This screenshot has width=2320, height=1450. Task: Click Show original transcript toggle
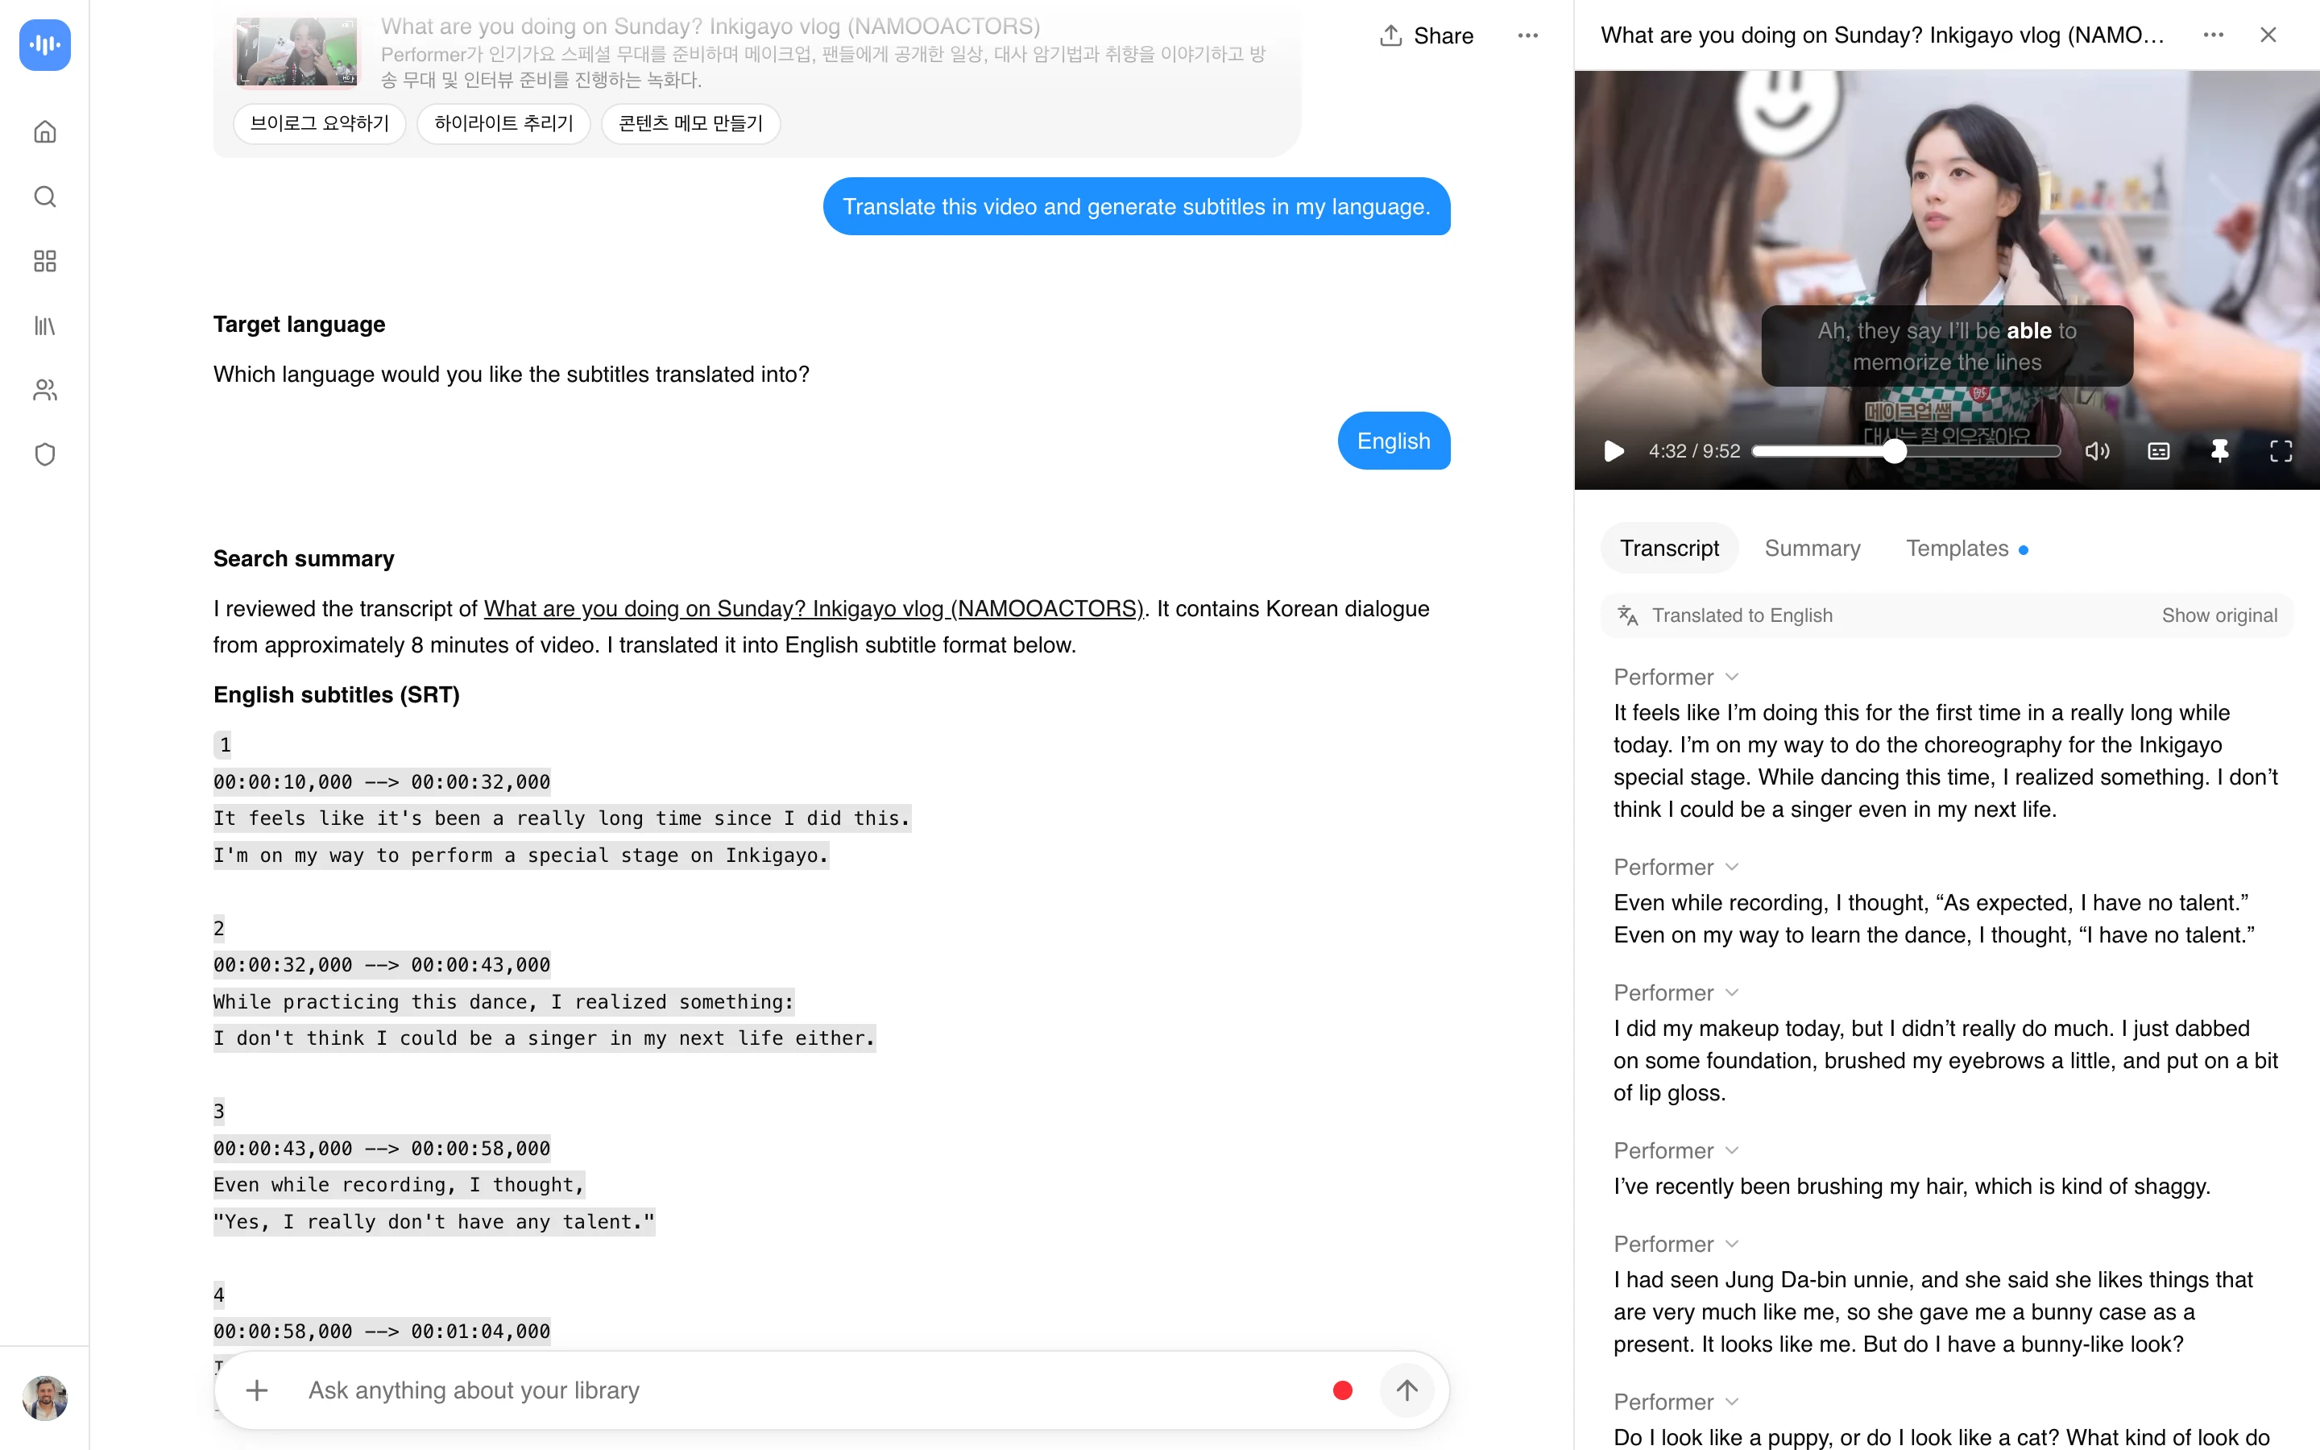(2218, 615)
